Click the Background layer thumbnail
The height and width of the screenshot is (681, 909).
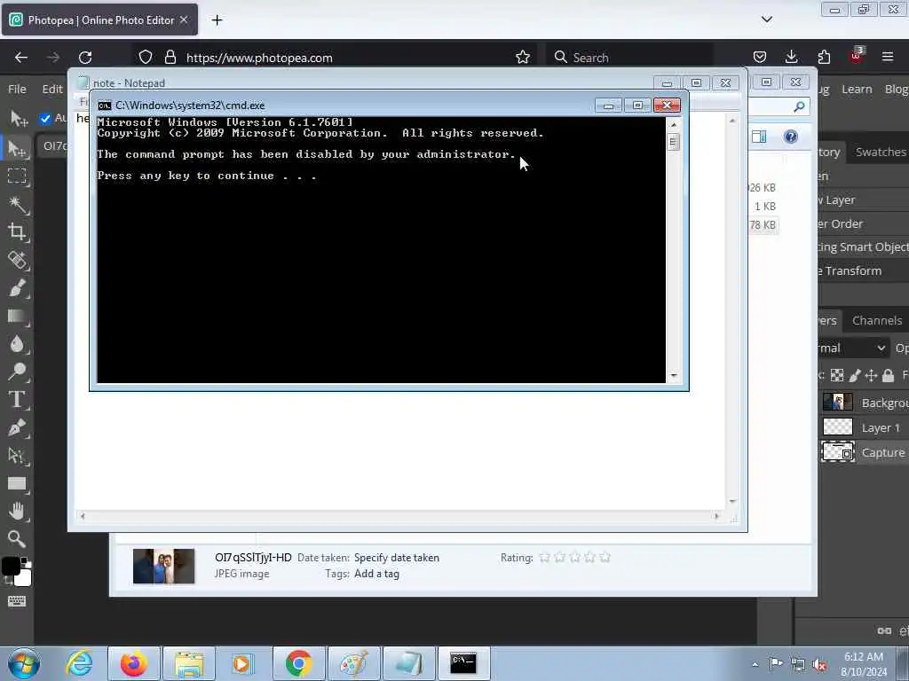tap(838, 402)
